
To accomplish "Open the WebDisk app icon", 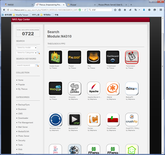I will (x=55, y=88).
